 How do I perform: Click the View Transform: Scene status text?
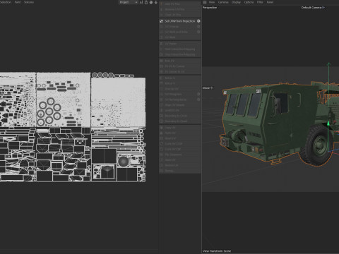coord(217,251)
